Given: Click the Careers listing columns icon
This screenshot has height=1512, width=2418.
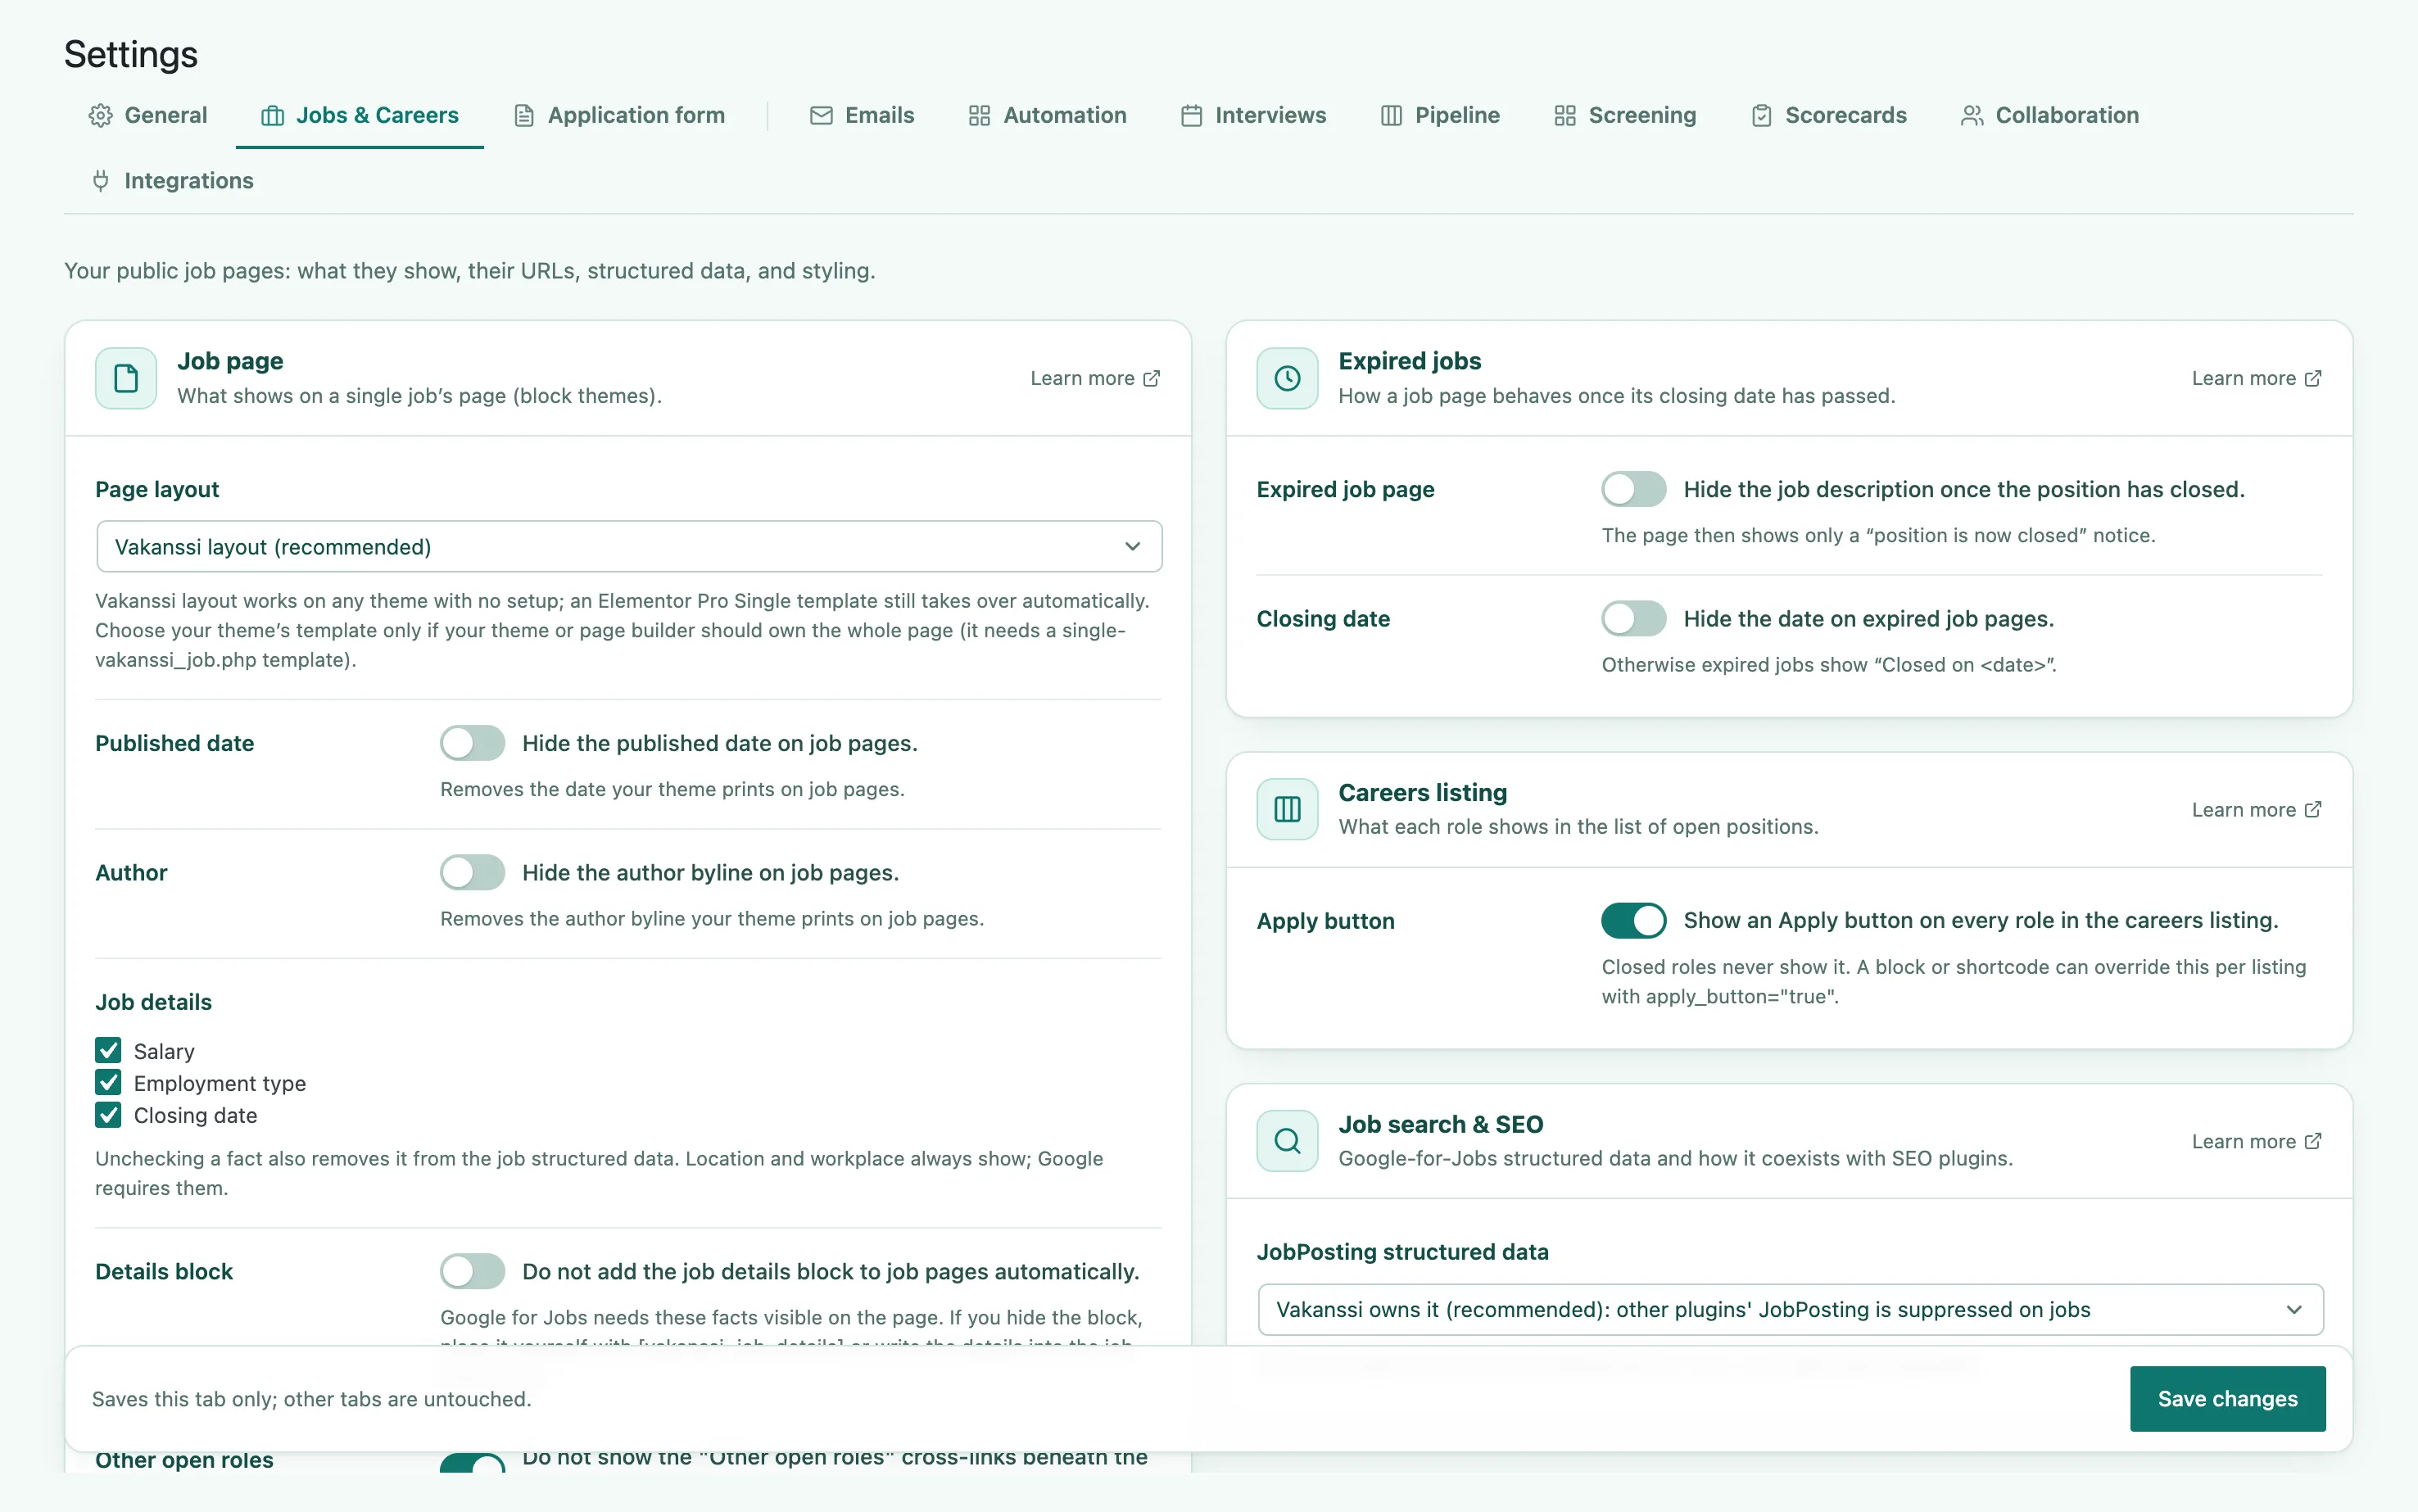Looking at the screenshot, I should click(1287, 809).
